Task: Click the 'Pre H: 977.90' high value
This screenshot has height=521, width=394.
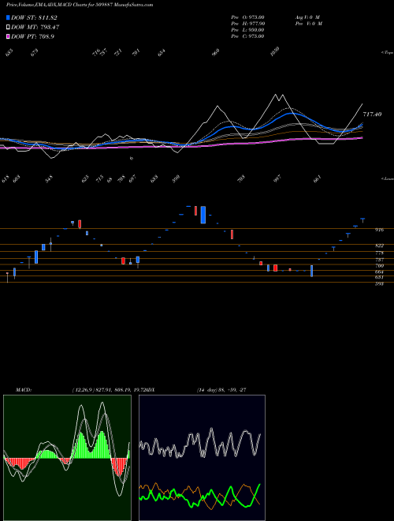Action: click(x=247, y=24)
